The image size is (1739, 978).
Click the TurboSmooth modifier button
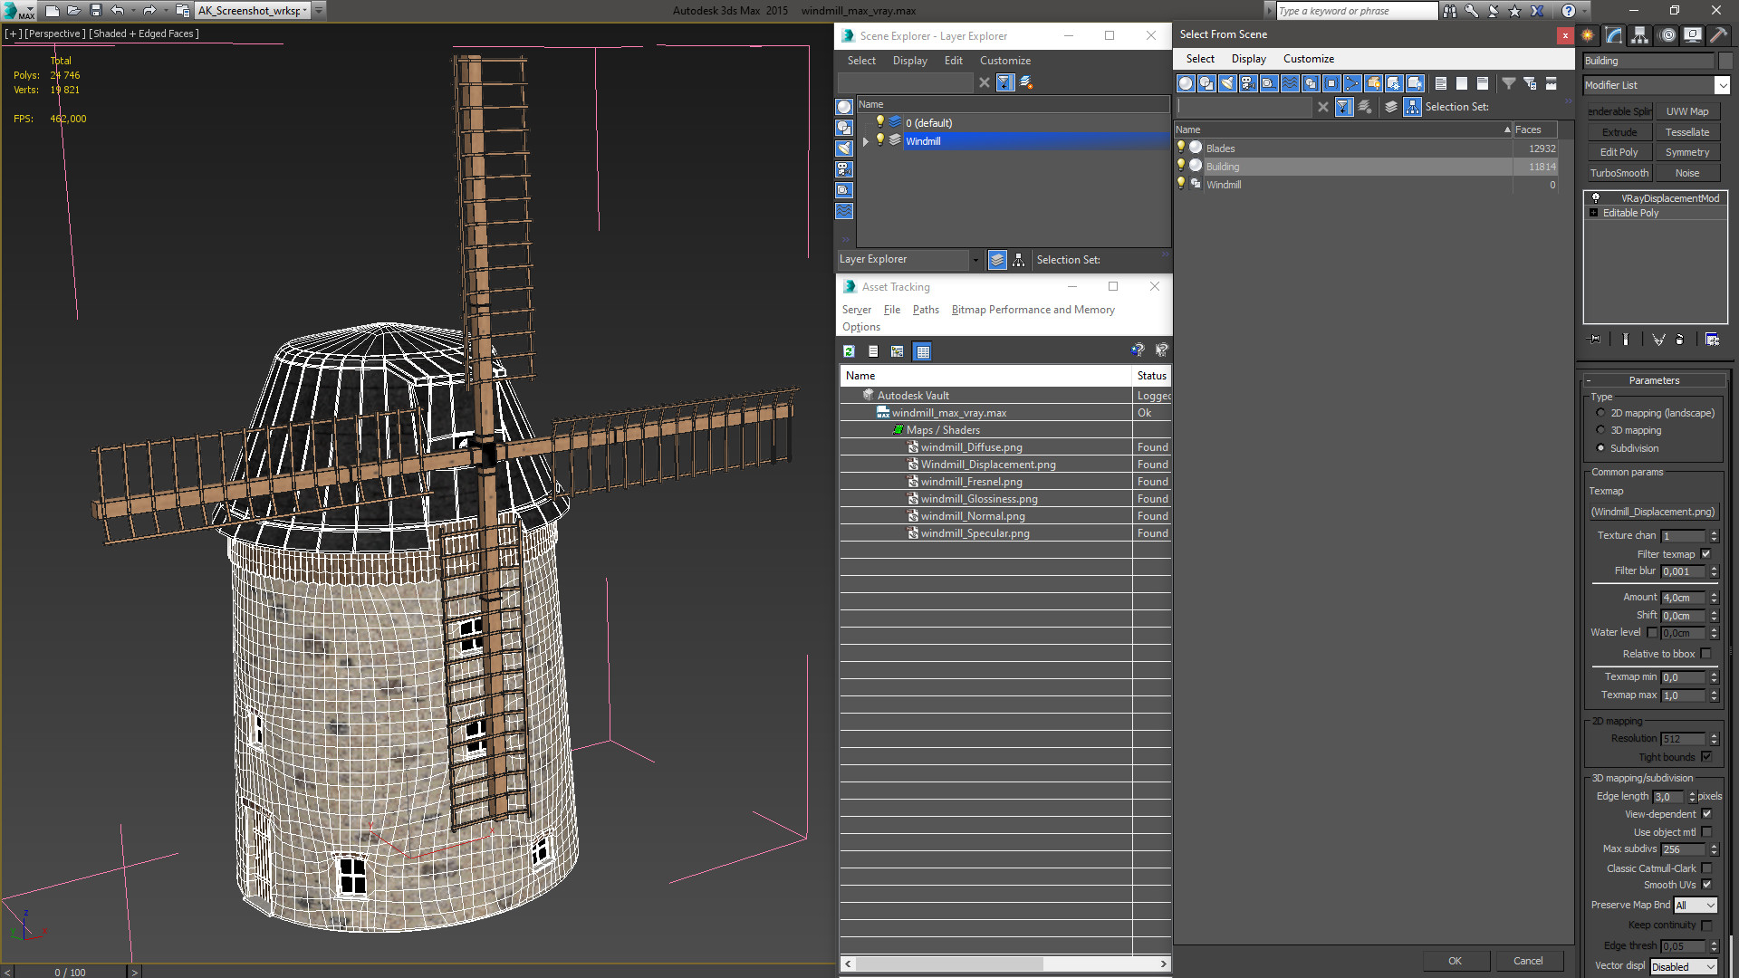[1619, 173]
